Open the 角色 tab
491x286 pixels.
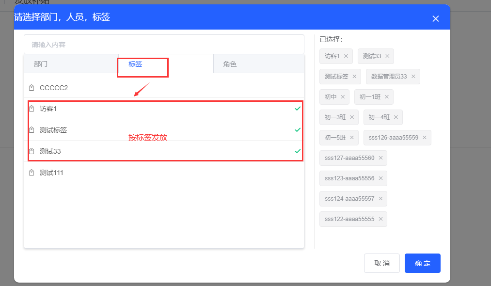coord(230,64)
